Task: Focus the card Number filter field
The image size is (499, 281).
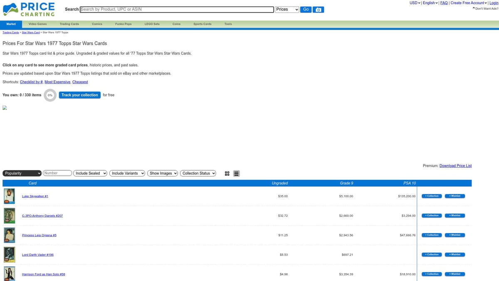Action: pyautogui.click(x=57, y=173)
